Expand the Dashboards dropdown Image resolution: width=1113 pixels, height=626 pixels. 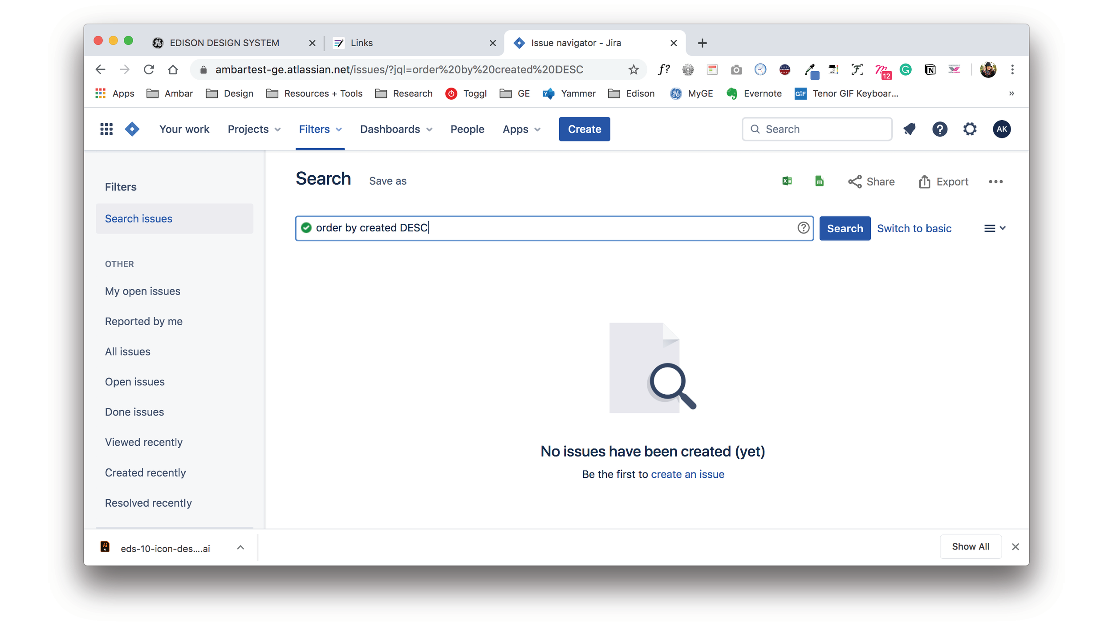pos(396,129)
